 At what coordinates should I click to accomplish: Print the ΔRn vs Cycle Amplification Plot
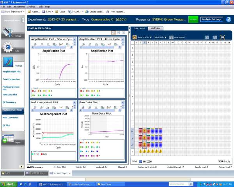(x=48, y=44)
